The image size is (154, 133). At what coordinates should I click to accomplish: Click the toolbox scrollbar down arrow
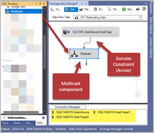[45, 111]
